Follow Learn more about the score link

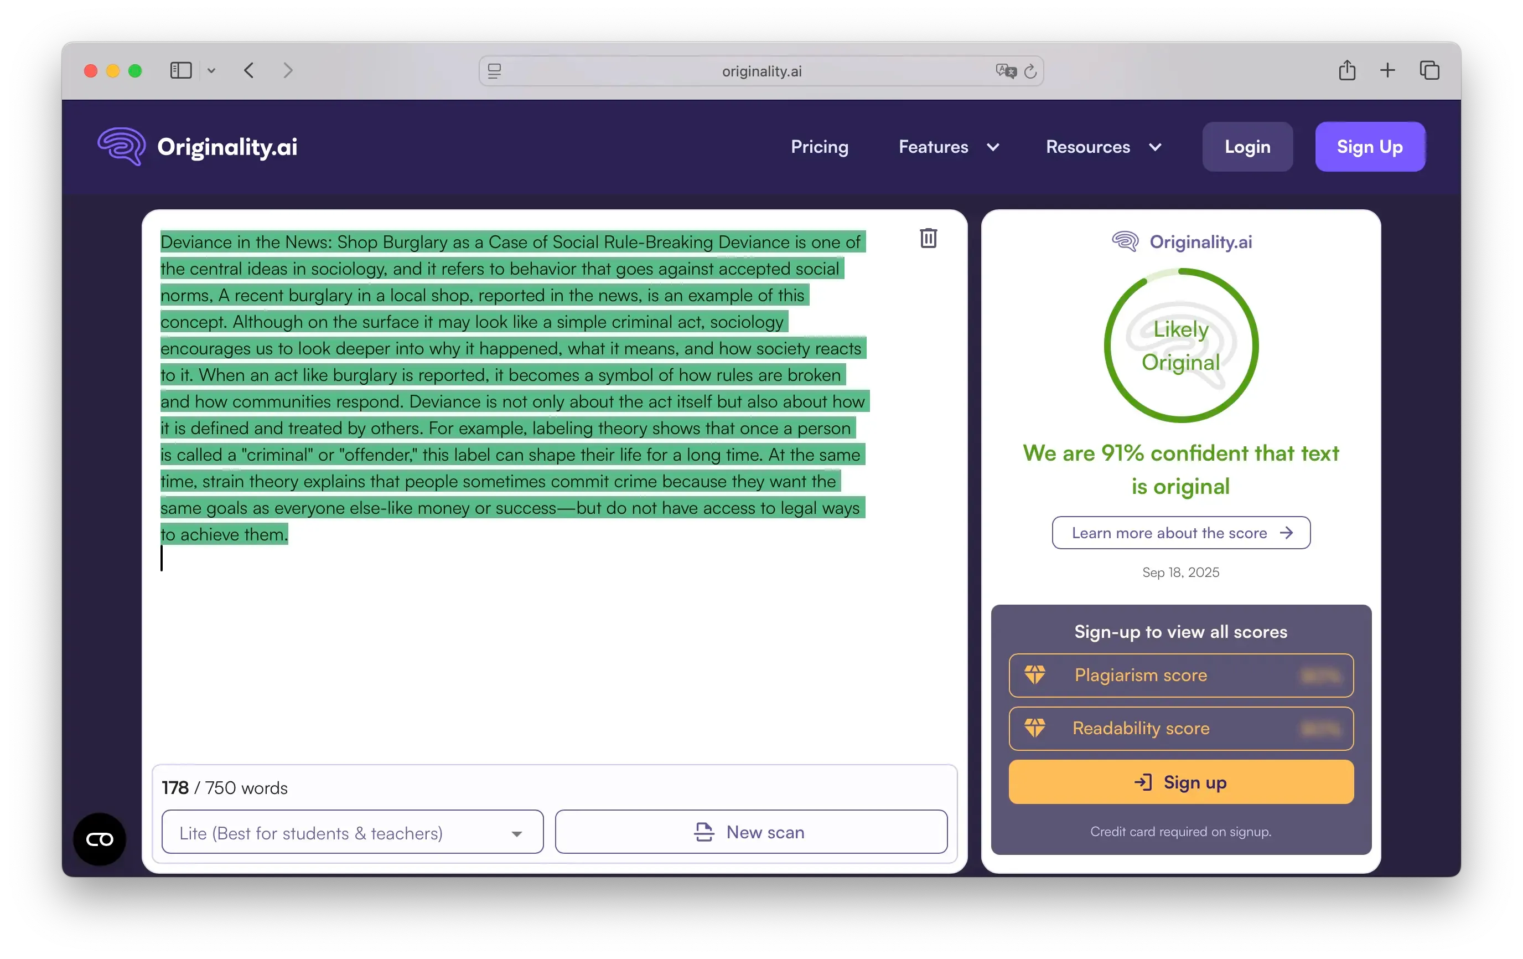point(1180,533)
